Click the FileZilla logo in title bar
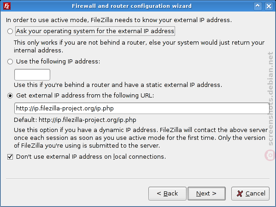Screen dimensions: 276x207 coord(7,6)
